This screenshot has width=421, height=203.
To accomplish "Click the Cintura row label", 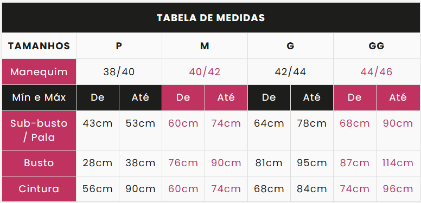I will tap(39, 189).
